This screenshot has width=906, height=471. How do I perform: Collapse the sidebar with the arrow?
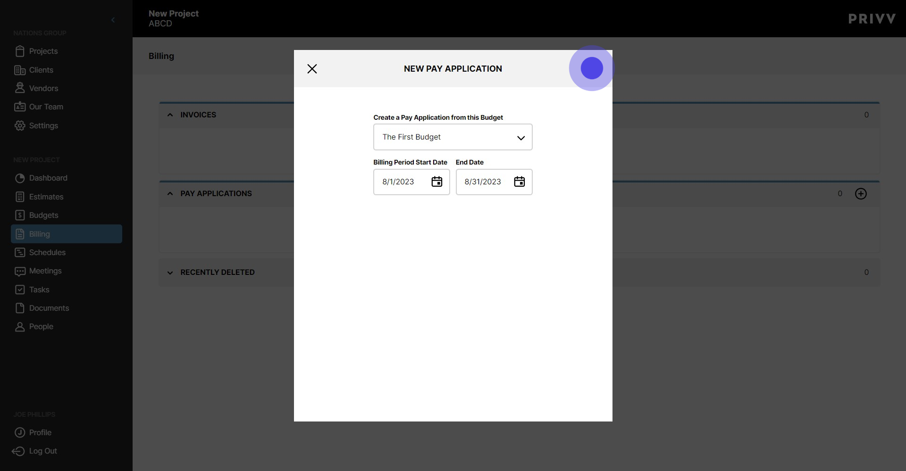pos(113,20)
